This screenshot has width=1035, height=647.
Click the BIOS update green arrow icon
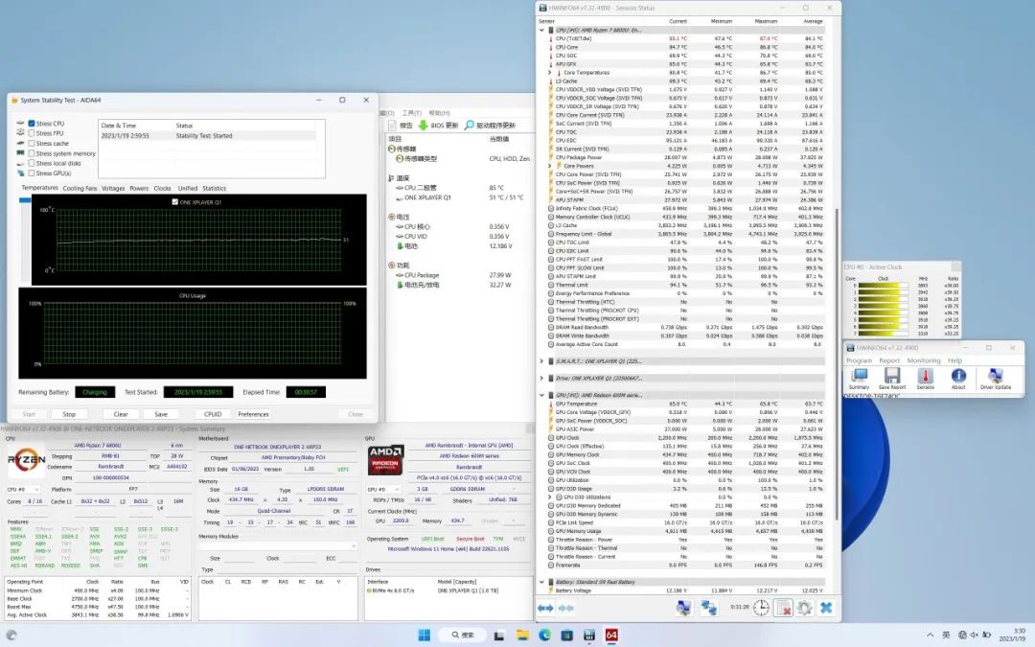click(424, 125)
